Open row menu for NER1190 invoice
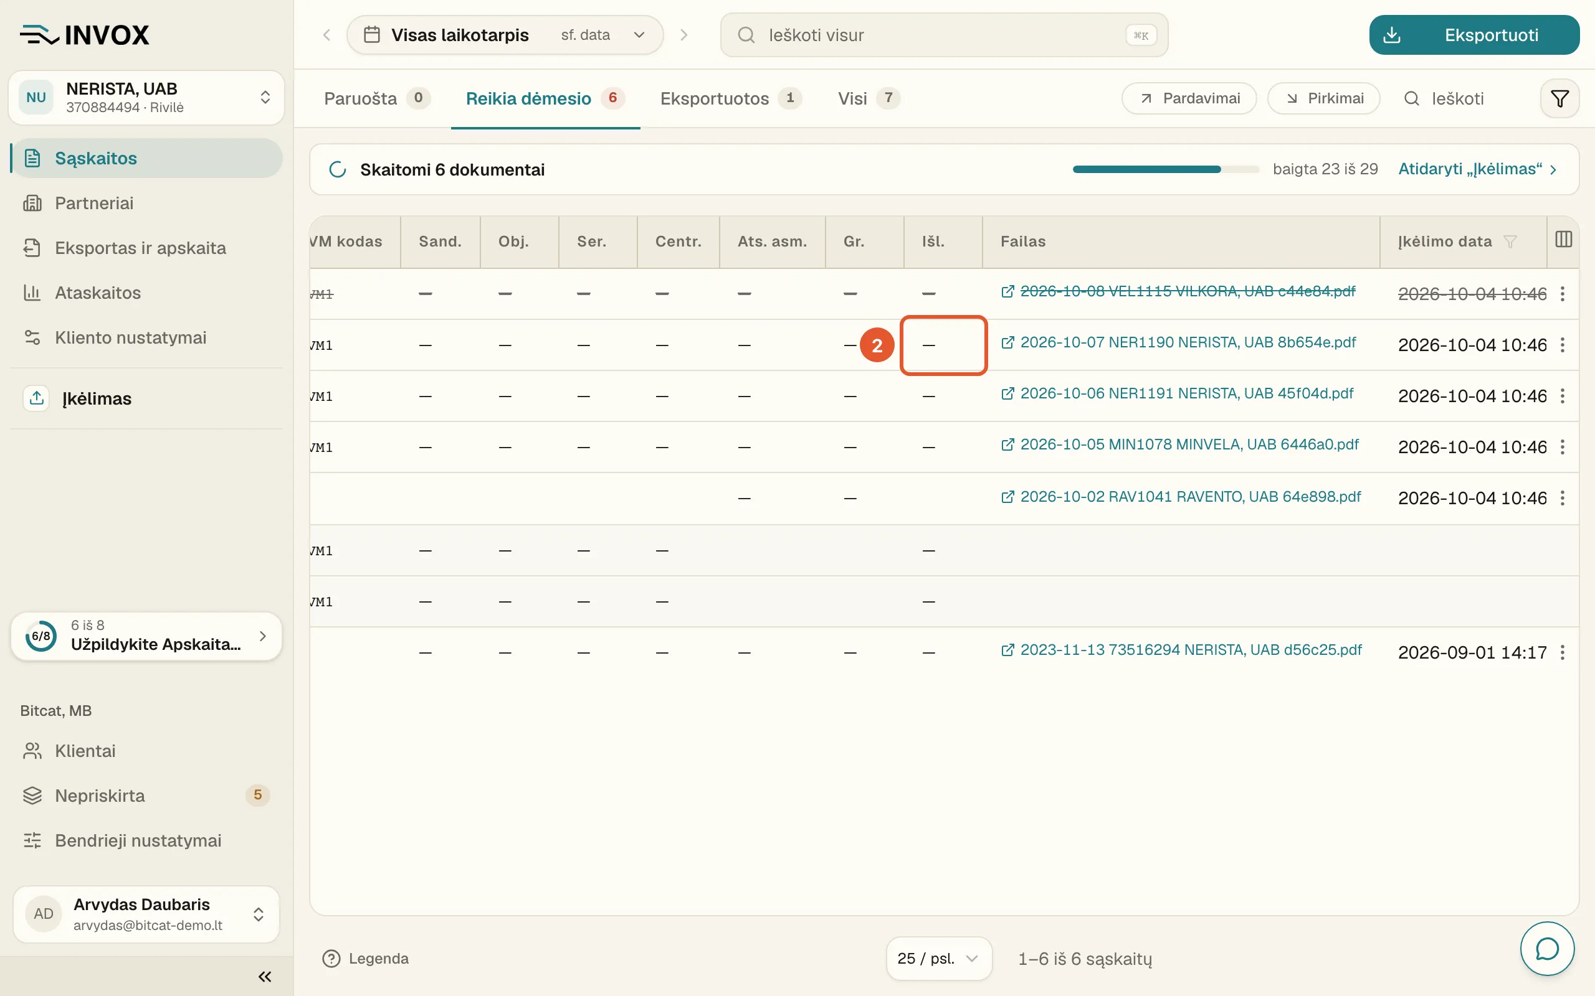The height and width of the screenshot is (996, 1595). [1562, 345]
